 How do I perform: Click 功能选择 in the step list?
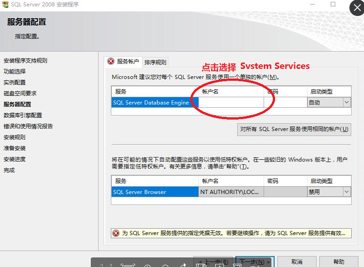tap(15, 71)
